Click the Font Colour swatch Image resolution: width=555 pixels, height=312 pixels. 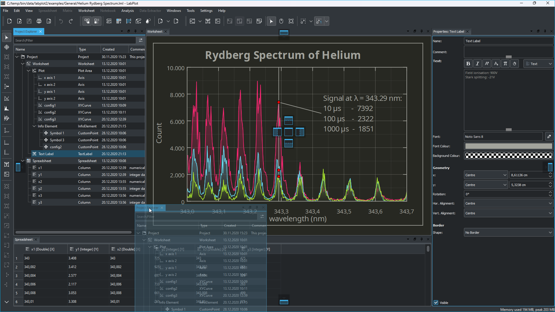click(508, 146)
